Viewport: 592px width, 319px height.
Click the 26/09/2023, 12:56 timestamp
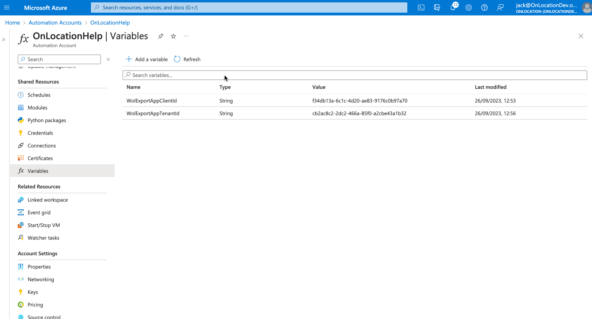pyautogui.click(x=496, y=114)
